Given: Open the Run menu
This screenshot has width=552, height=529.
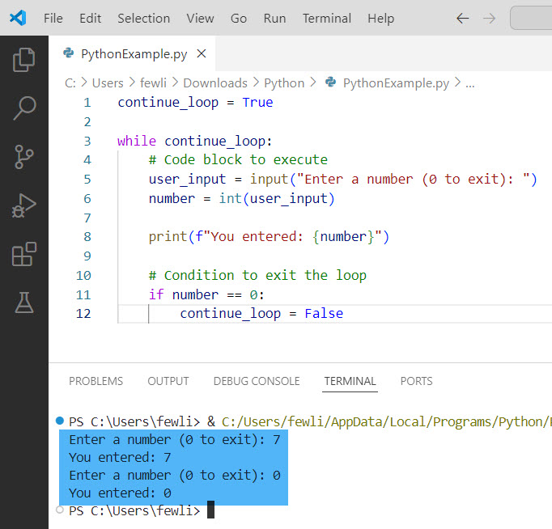Looking at the screenshot, I should coord(274,19).
